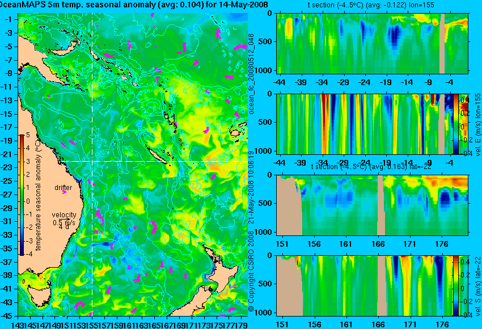Click the OceanMAPS 5m temp. seasonal anomaly title

click(134, 5)
